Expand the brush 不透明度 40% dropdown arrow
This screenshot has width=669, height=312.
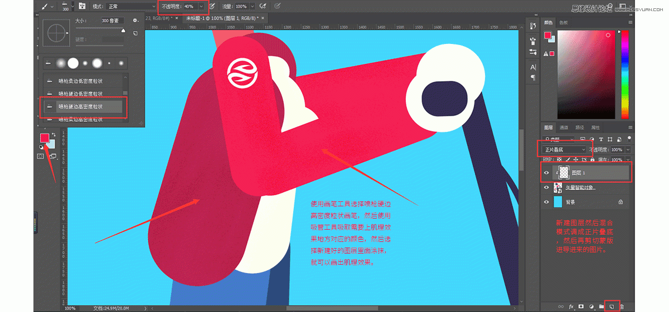(201, 7)
